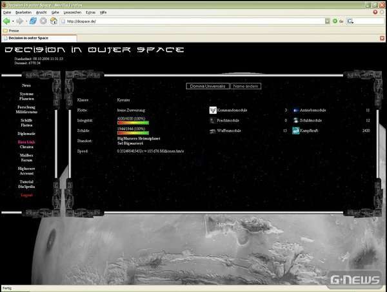Click the green Go icon by address bar

(x=335, y=21)
